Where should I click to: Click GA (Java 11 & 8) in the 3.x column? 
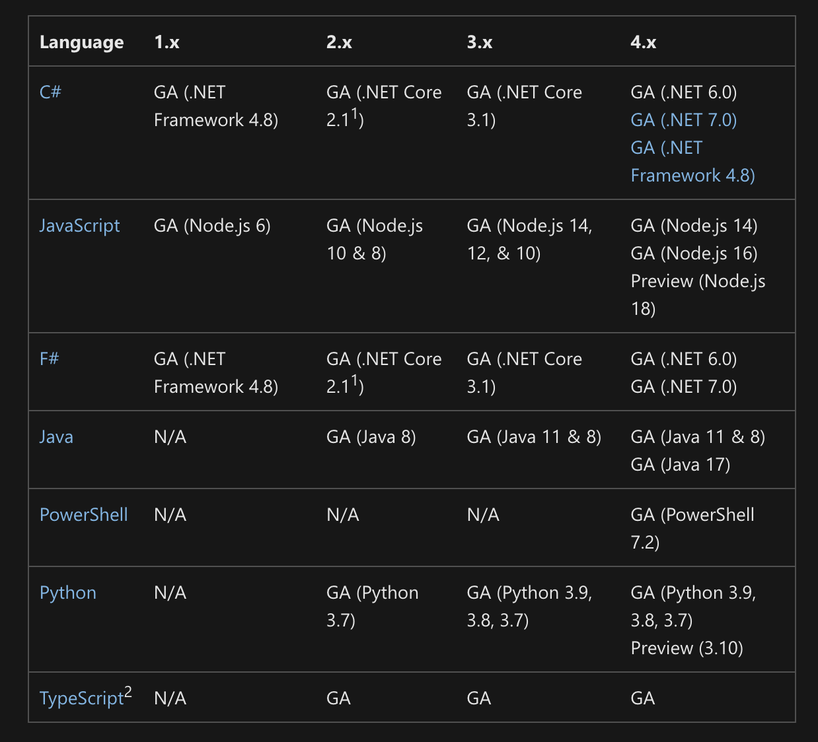click(534, 437)
